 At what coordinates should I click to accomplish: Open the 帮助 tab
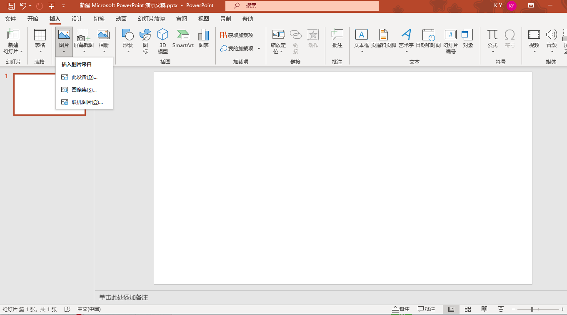tap(248, 19)
